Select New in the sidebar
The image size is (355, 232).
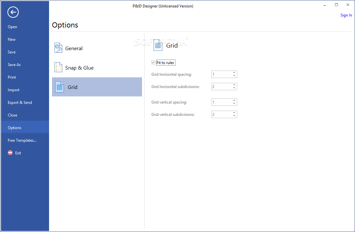pyautogui.click(x=25, y=39)
